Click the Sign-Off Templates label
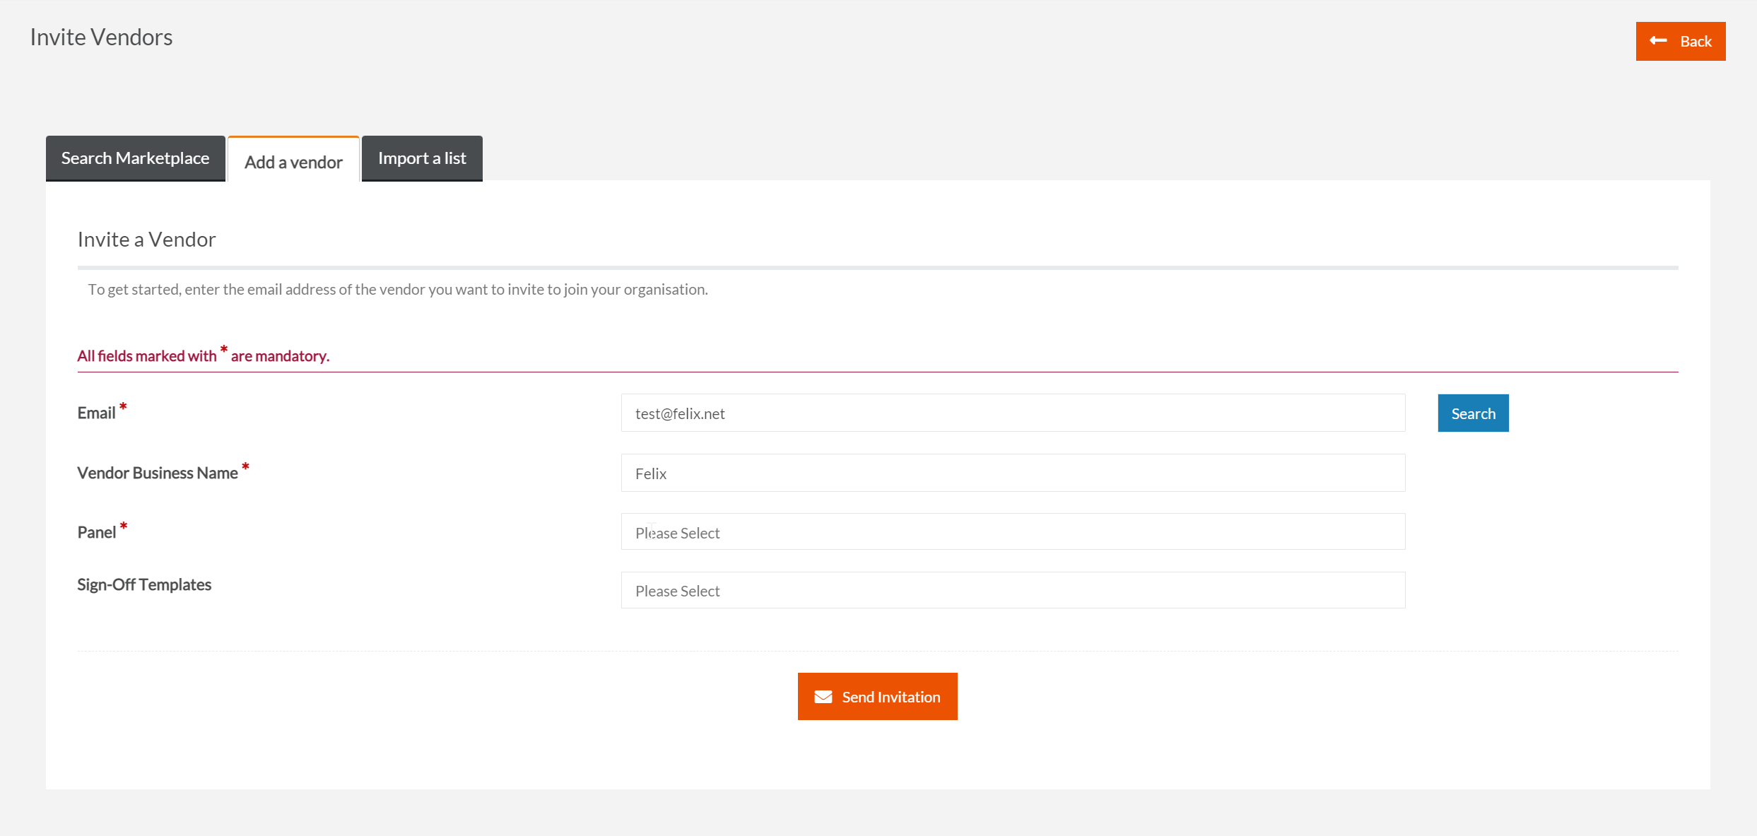This screenshot has height=836, width=1757. (x=144, y=584)
